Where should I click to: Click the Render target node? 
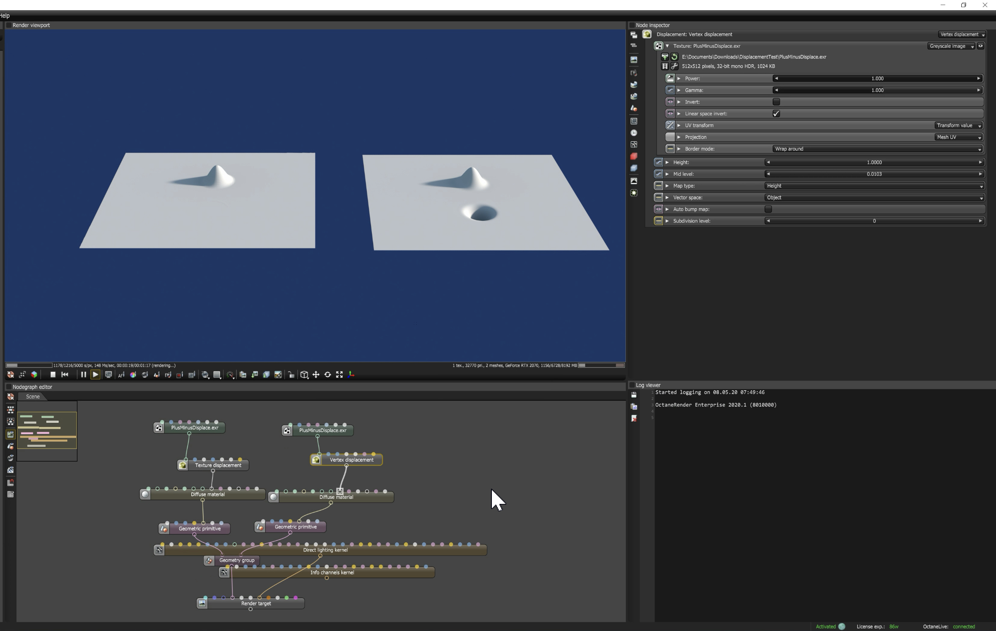pyautogui.click(x=256, y=604)
